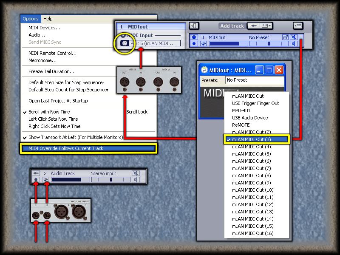Click the input icon on MIDIout track strip
This screenshot has height=255, width=340.
[203, 44]
